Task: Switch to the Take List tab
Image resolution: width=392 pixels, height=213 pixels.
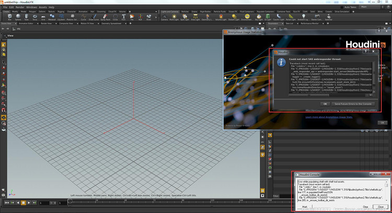Action: click(x=290, y=24)
